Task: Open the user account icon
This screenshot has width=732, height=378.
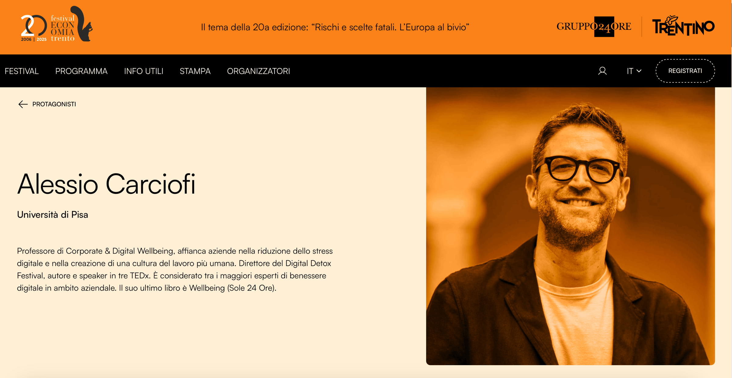Action: pyautogui.click(x=602, y=71)
